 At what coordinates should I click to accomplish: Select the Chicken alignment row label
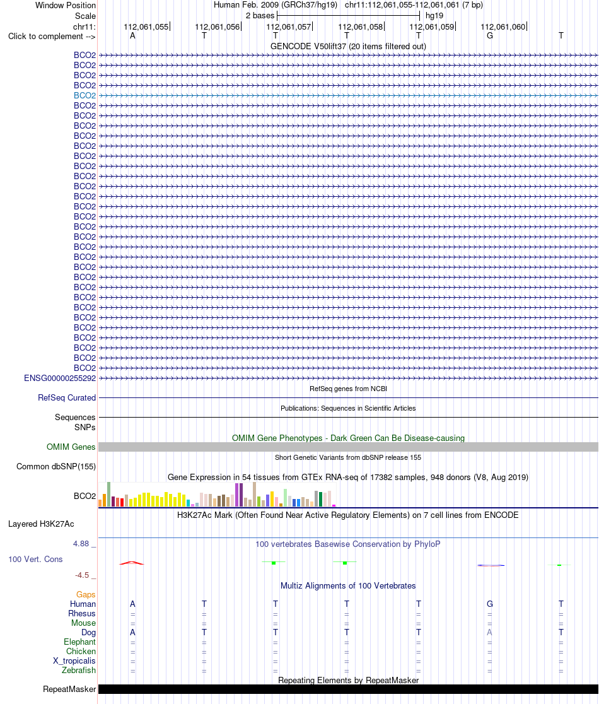click(81, 651)
